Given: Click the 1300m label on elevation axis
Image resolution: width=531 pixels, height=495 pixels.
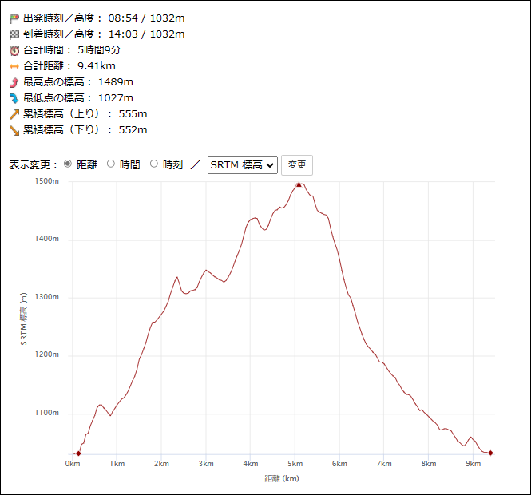Looking at the screenshot, I should 48,297.
